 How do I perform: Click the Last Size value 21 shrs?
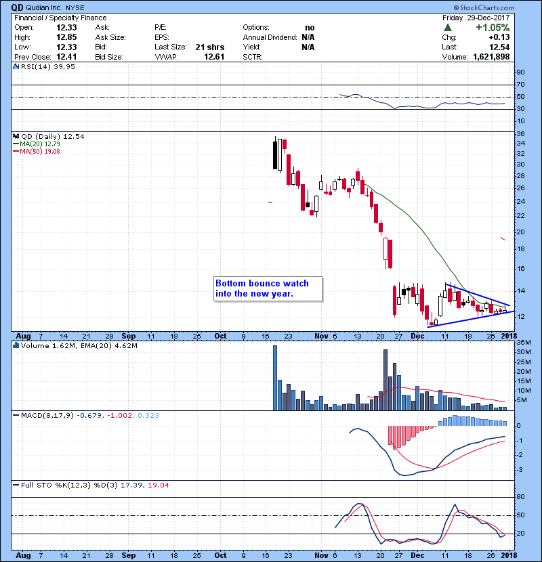click(x=210, y=47)
